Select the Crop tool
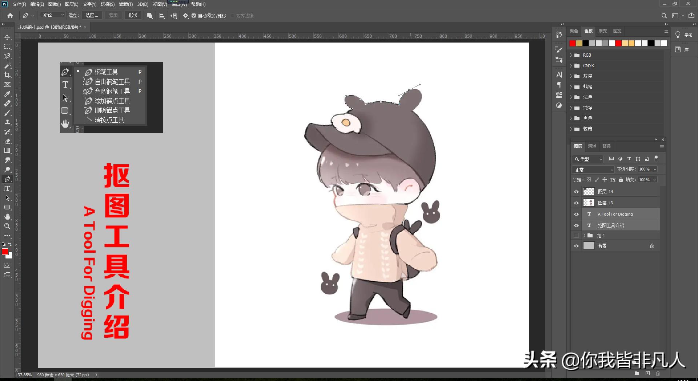 coord(7,75)
